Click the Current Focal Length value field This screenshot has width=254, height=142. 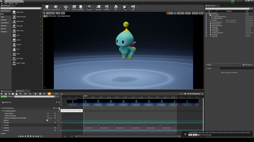[x=48, y=116]
